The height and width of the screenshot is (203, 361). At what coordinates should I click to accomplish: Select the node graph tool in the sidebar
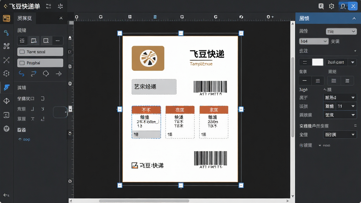(x=6, y=46)
